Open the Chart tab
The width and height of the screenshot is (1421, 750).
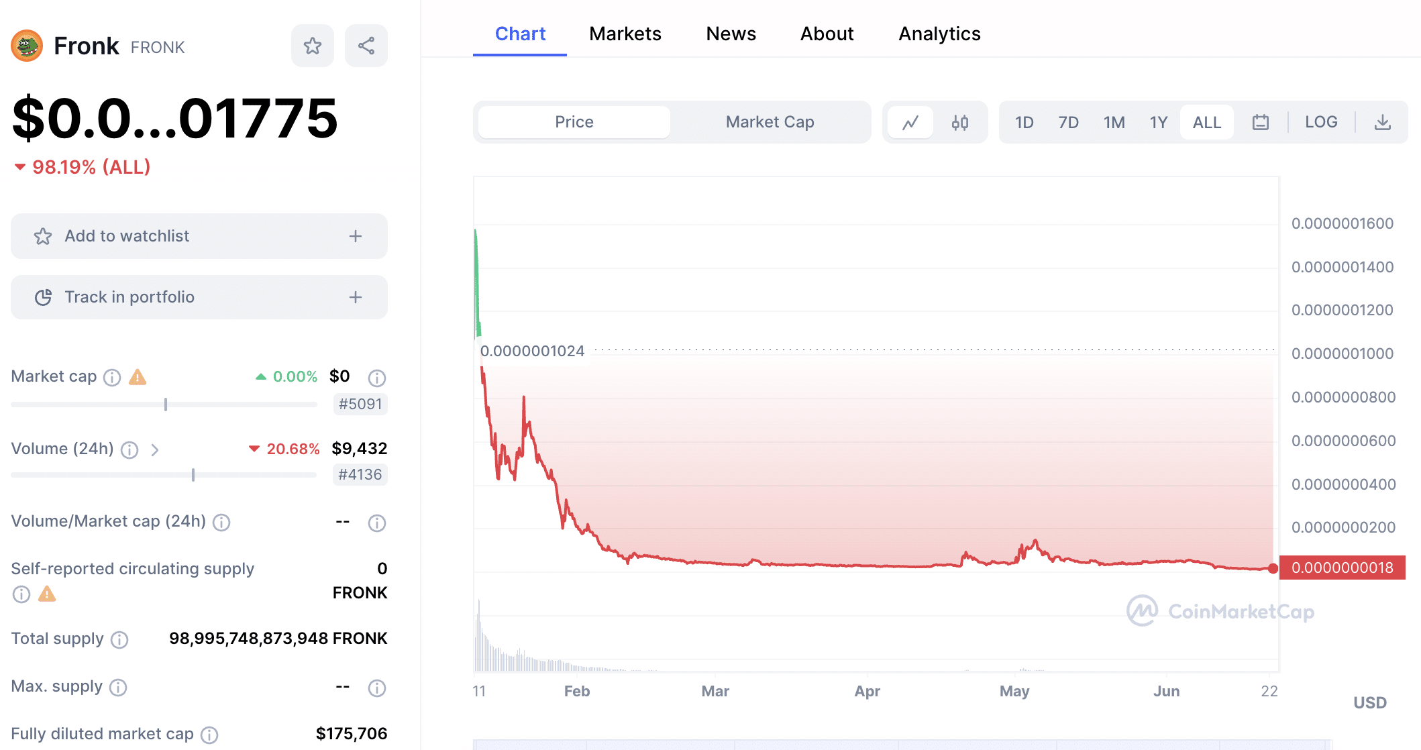click(520, 34)
